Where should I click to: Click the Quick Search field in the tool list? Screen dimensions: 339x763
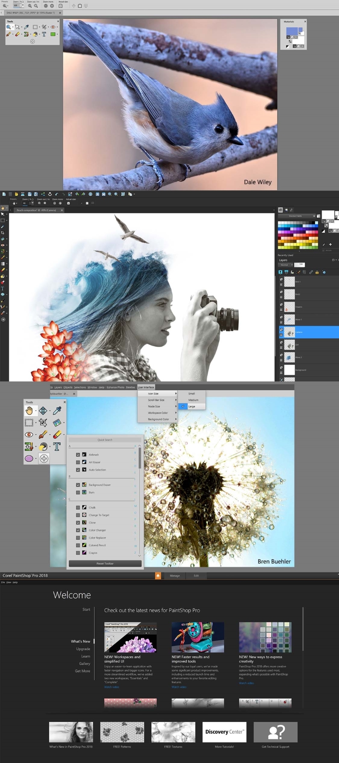(x=105, y=440)
